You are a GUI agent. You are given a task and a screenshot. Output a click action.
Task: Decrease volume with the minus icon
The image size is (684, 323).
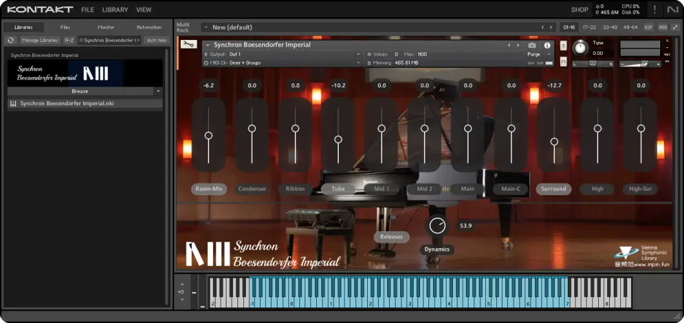623,64
